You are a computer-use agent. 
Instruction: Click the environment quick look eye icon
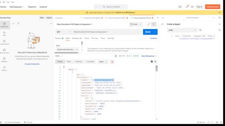(219, 18)
